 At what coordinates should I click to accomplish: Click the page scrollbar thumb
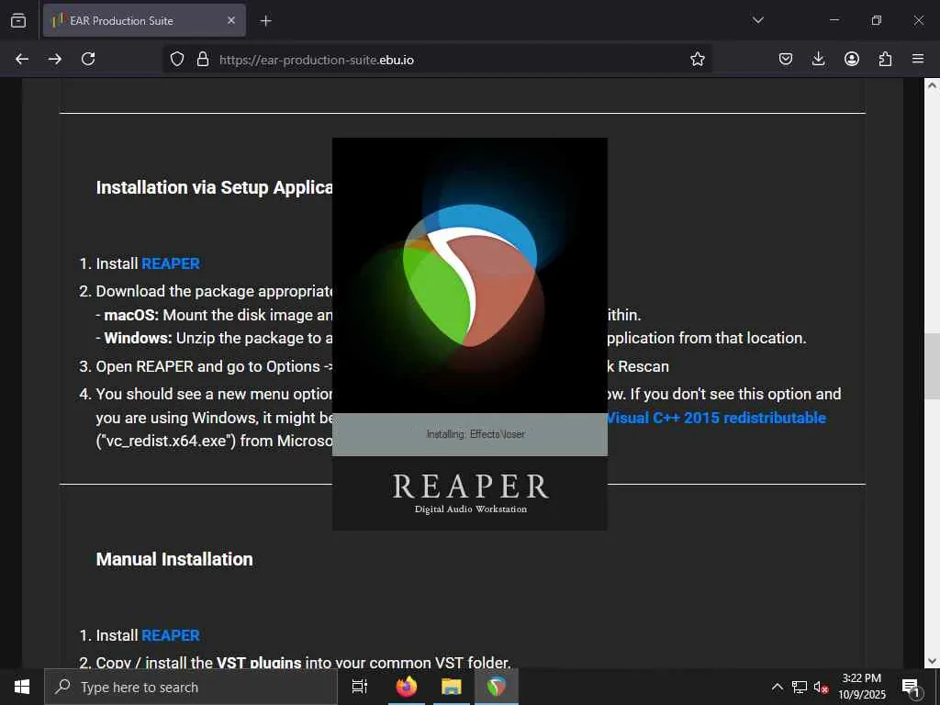click(x=932, y=365)
